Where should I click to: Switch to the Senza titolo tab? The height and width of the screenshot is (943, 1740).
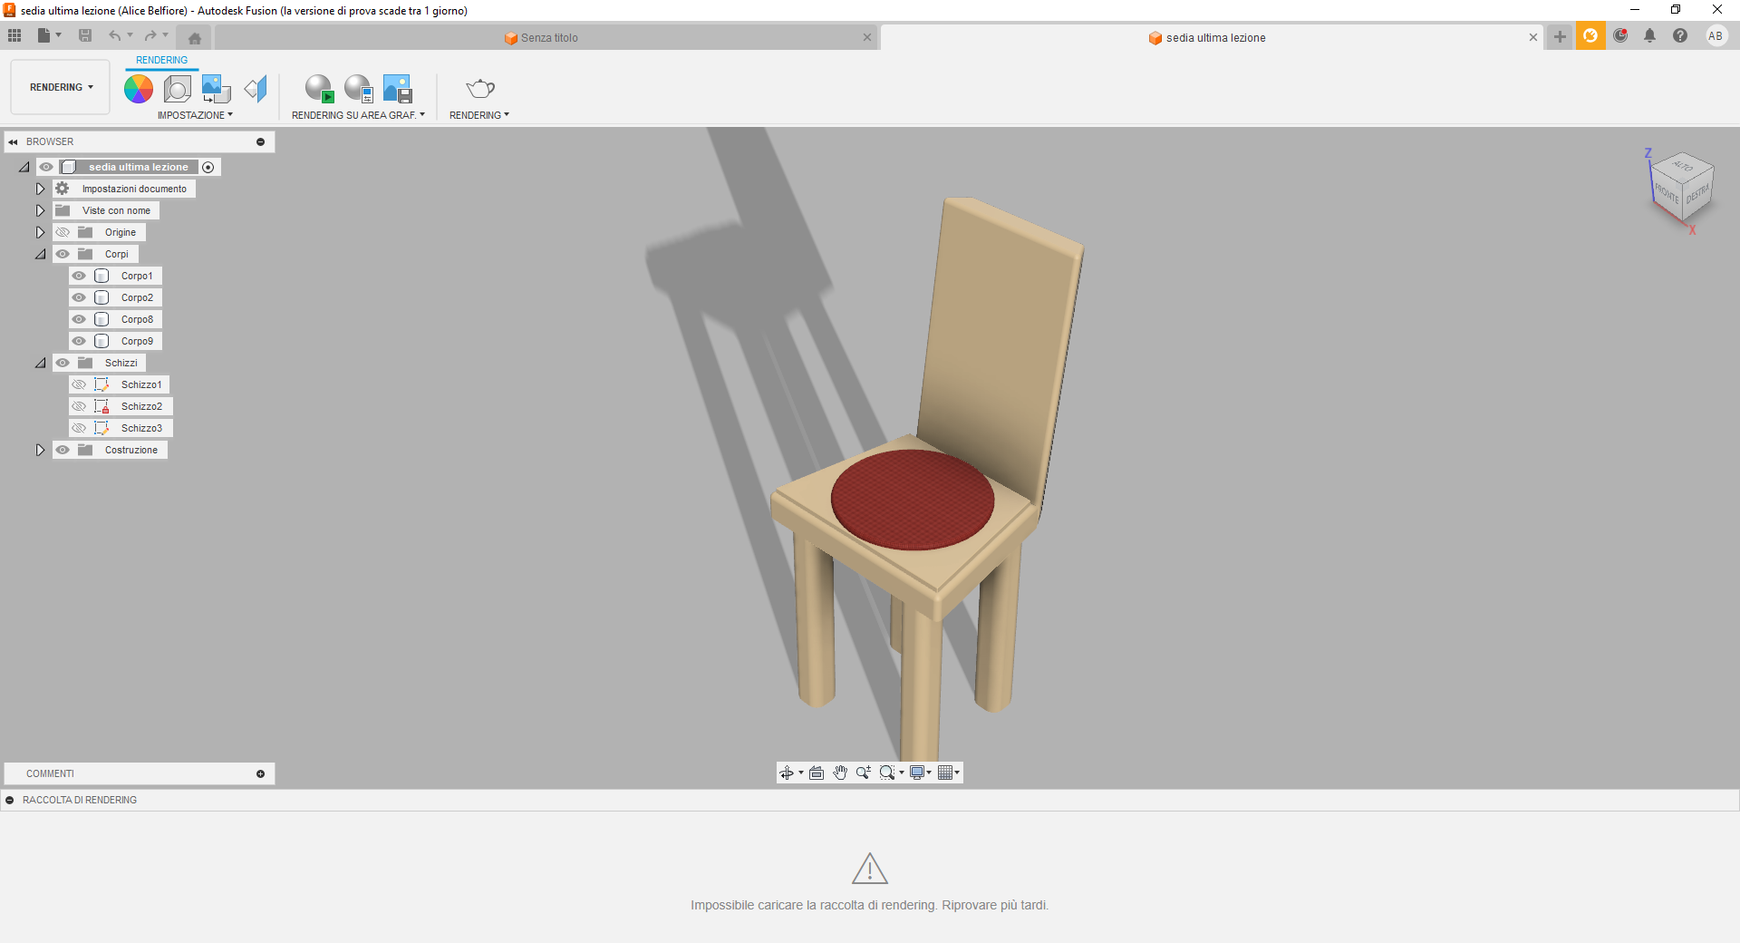(548, 38)
